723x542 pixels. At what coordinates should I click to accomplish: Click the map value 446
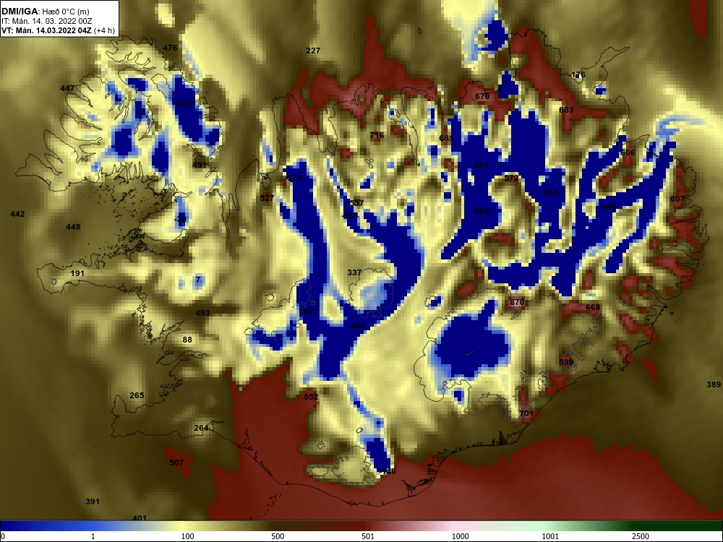[389, 471]
